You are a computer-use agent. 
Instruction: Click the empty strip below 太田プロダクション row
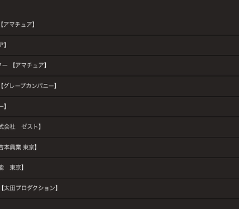click(120, 204)
